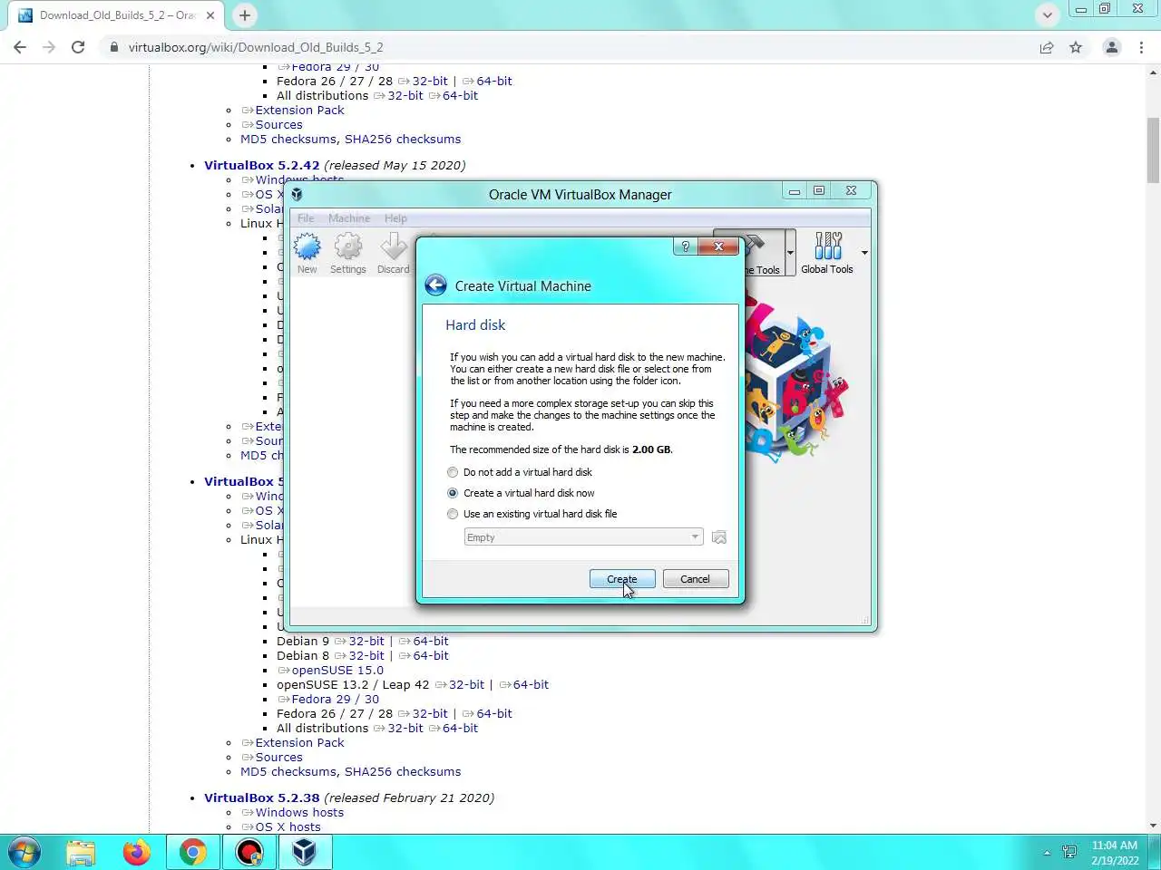Open File Explorer from the taskbar

[x=81, y=852]
